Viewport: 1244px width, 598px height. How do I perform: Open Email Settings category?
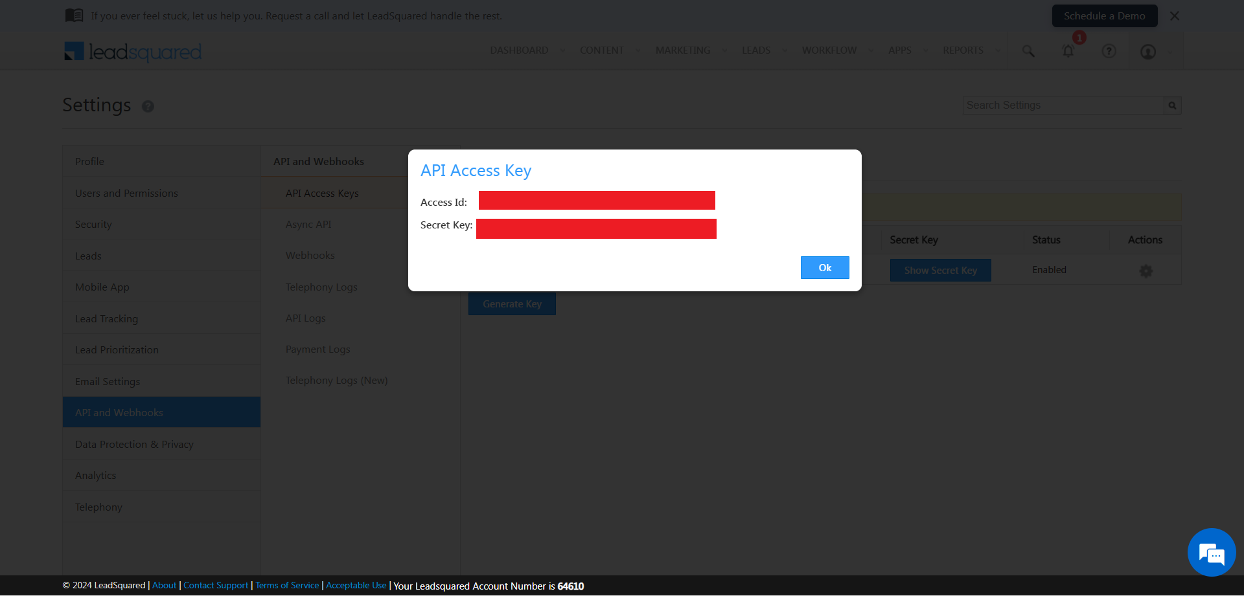(161, 382)
